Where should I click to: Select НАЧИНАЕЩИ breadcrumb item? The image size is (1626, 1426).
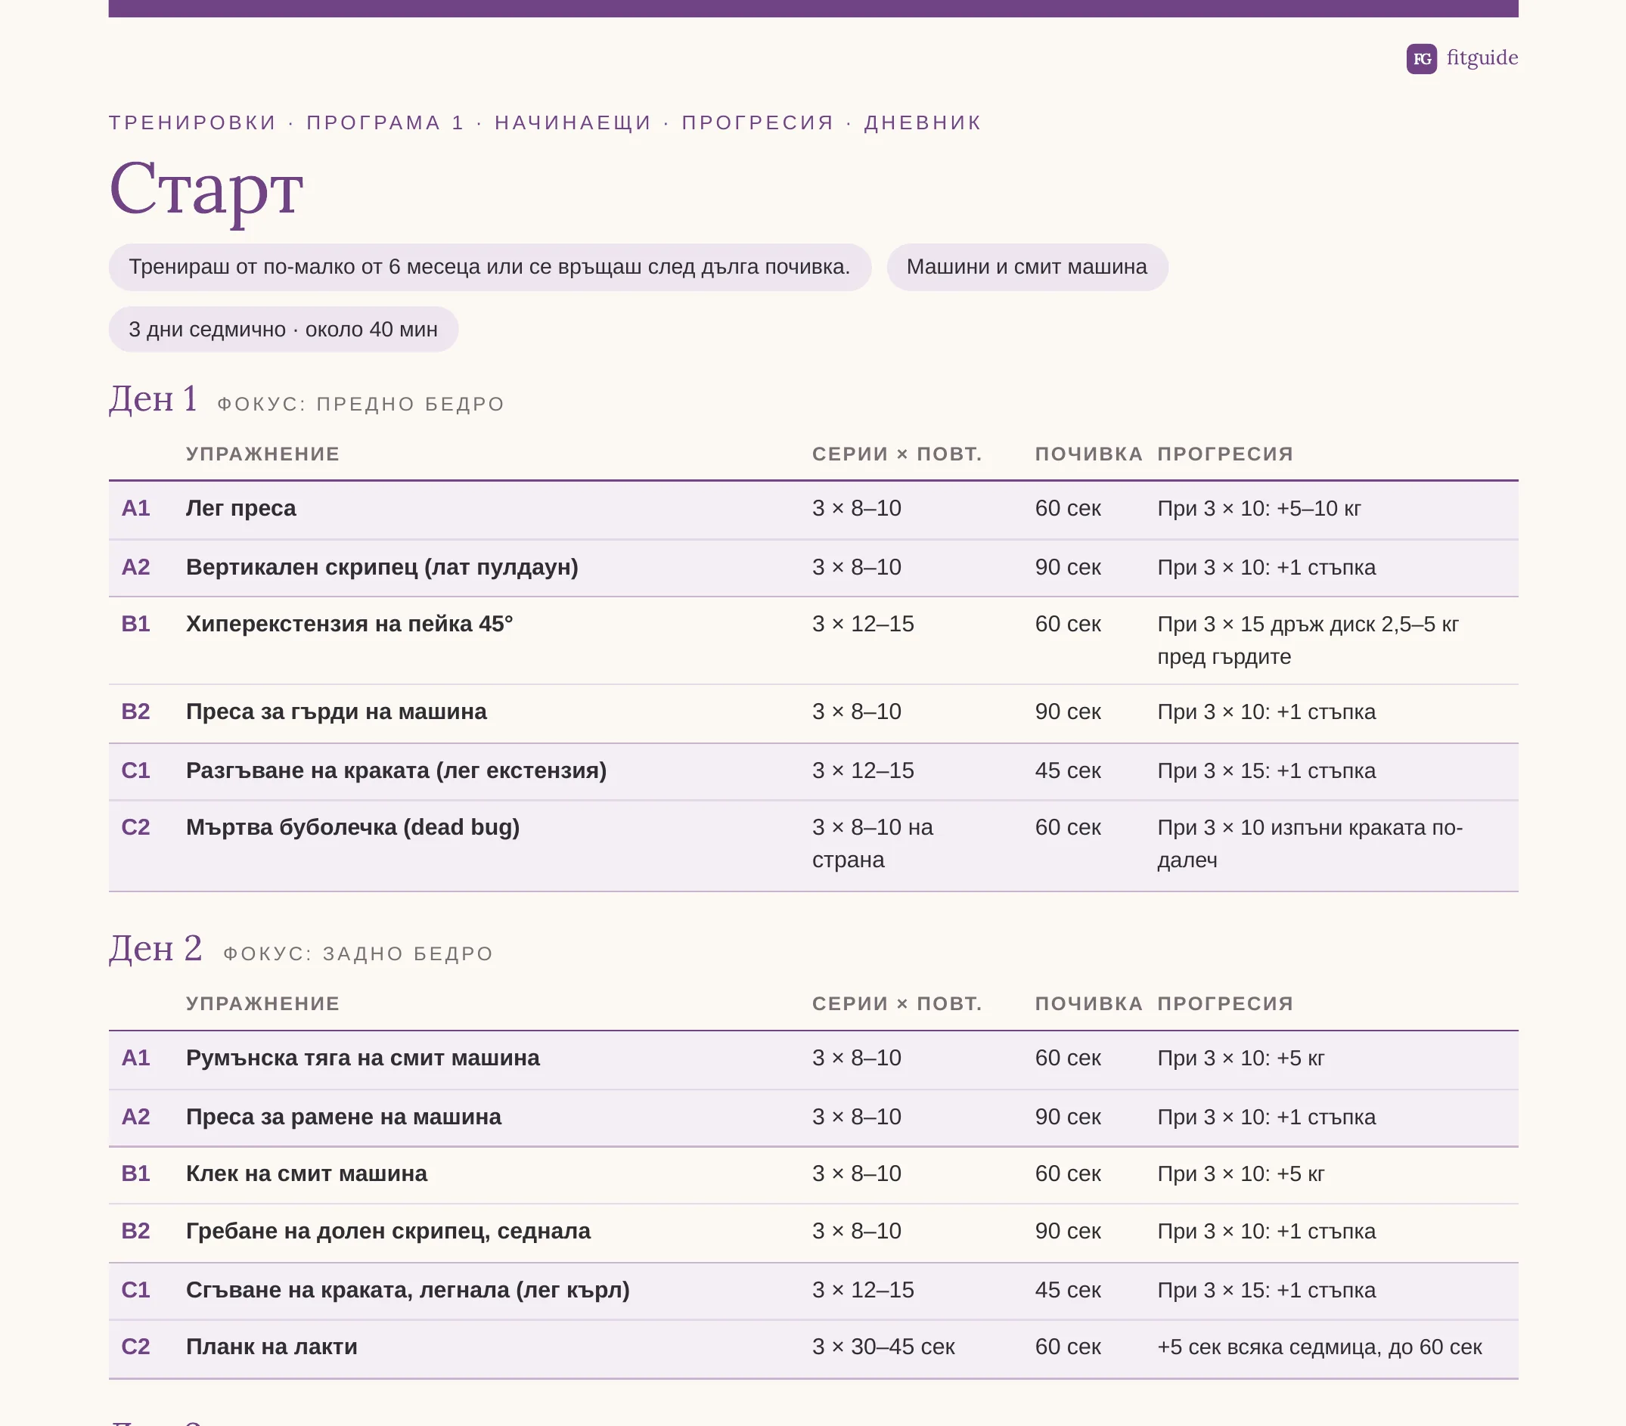(x=573, y=122)
